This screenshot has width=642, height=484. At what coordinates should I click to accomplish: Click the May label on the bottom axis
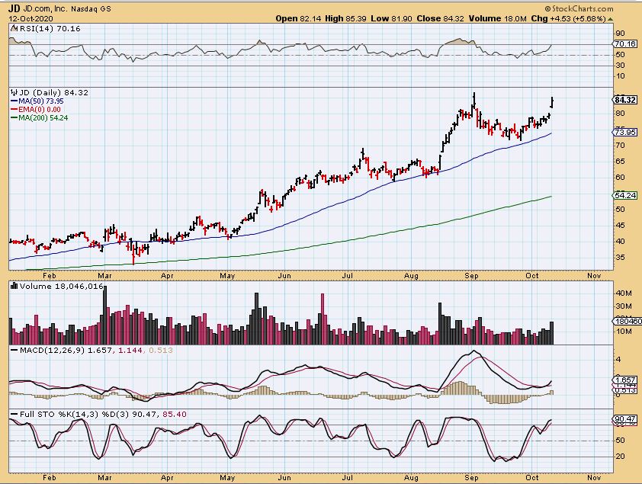tap(227, 477)
